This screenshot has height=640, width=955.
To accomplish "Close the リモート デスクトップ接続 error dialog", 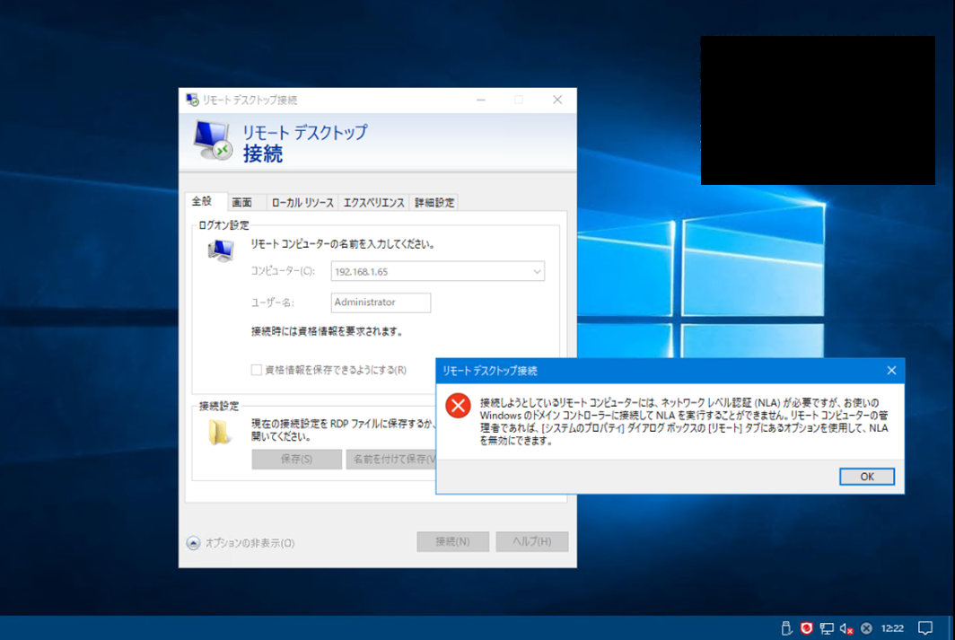I will click(891, 370).
